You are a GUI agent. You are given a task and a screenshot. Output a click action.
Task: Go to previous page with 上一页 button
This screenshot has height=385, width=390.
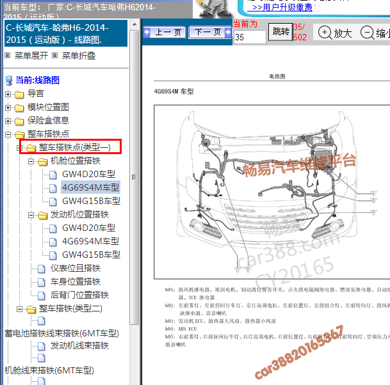(165, 32)
